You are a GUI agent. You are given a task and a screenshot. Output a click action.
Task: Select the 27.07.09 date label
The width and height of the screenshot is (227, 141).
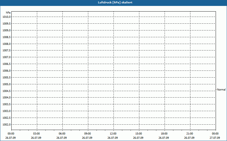pyautogui.click(x=215, y=138)
